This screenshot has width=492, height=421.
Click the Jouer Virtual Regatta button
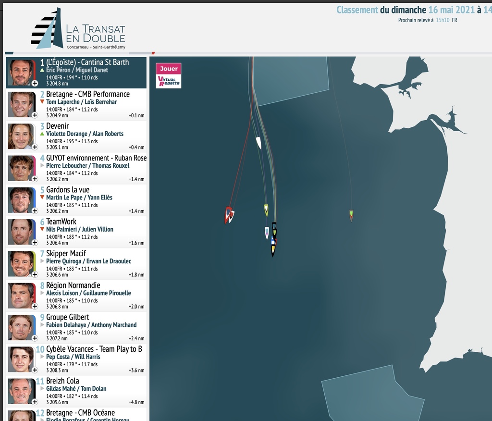coord(169,75)
